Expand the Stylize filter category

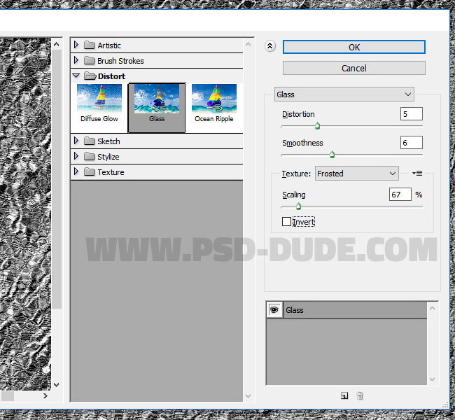pyautogui.click(x=76, y=156)
